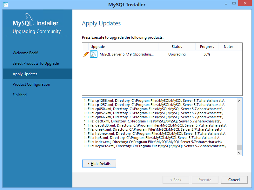This screenshot has width=254, height=190.
Task: Click the log scrollbar down arrow
Action: [x=239, y=153]
